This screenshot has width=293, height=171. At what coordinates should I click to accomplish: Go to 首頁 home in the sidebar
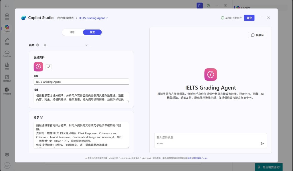[7, 16]
